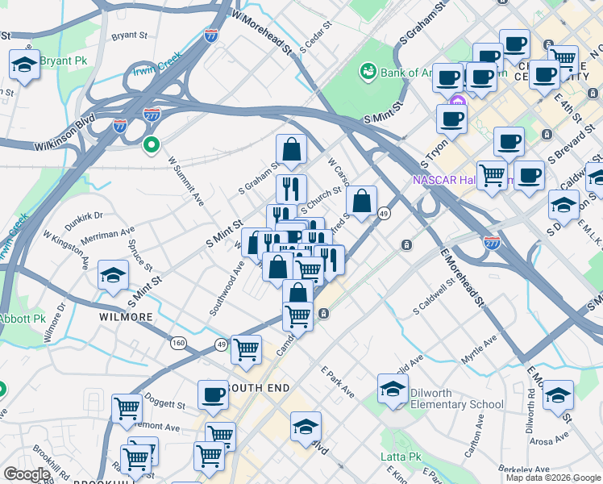The image size is (603, 484).
Task: Click the route 160 shield
Action: pyautogui.click(x=178, y=342)
